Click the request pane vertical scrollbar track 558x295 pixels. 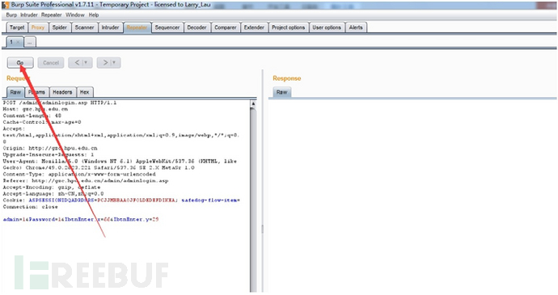pos(253,200)
